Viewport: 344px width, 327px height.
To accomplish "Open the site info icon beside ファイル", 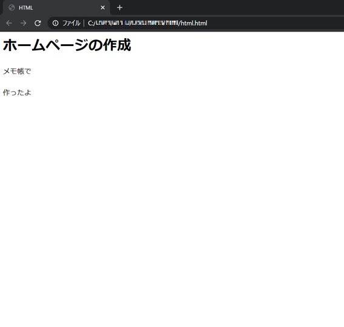I will 55,23.
